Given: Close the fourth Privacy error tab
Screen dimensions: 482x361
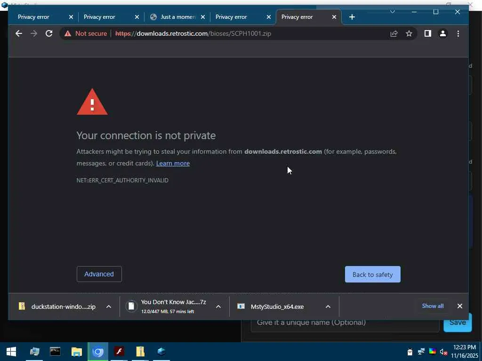Looking at the screenshot, I should click(269, 17).
